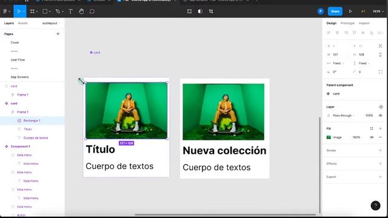This screenshot has height=218, width=388.
Task: Click align right icon
Action: 346,33
